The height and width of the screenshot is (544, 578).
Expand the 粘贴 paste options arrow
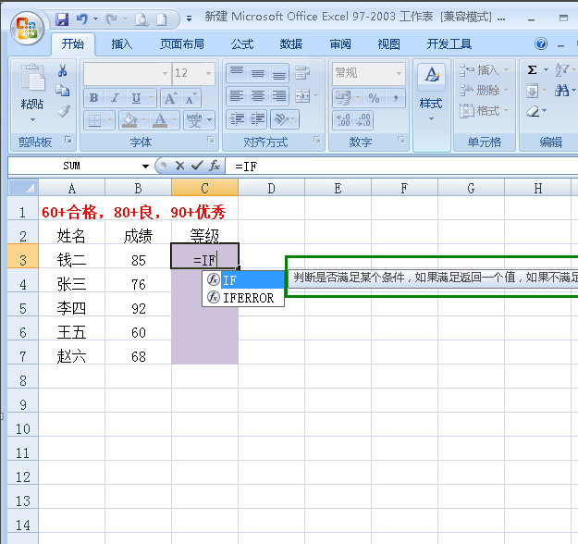(x=32, y=119)
